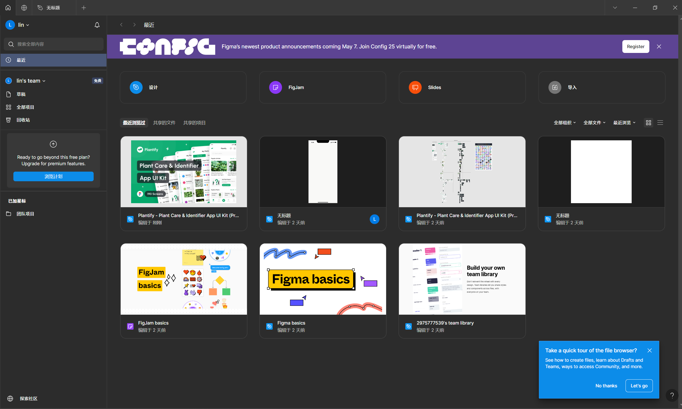Image resolution: width=682 pixels, height=409 pixels.
Task: Switch to the 共享的项目 tab
Action: [x=194, y=123]
